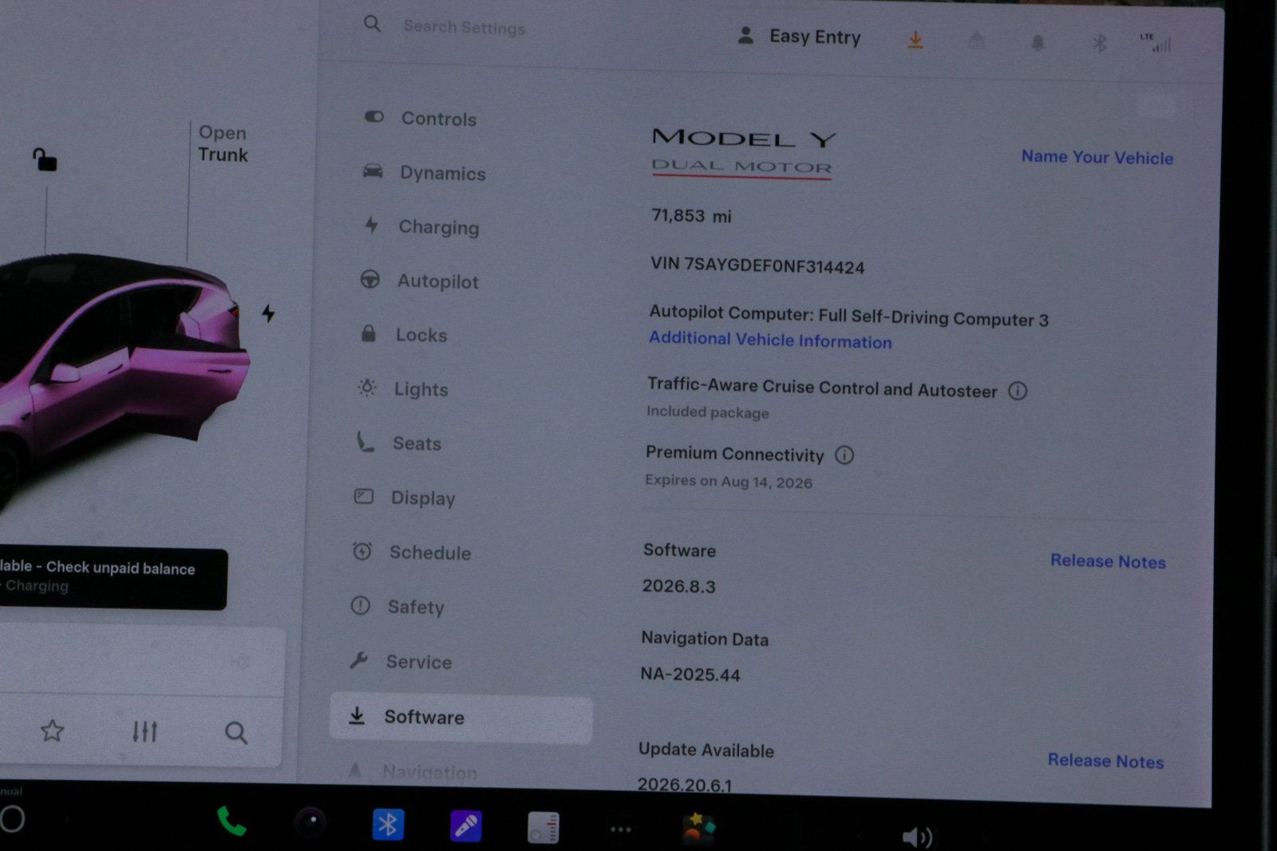Click the Name Your Vehicle link
Screen dimensions: 1277x851
coord(1097,157)
